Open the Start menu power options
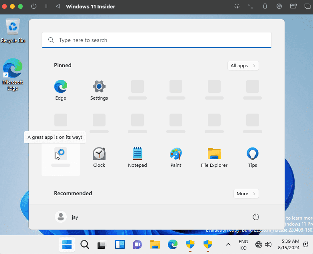The image size is (313, 254). point(256,217)
